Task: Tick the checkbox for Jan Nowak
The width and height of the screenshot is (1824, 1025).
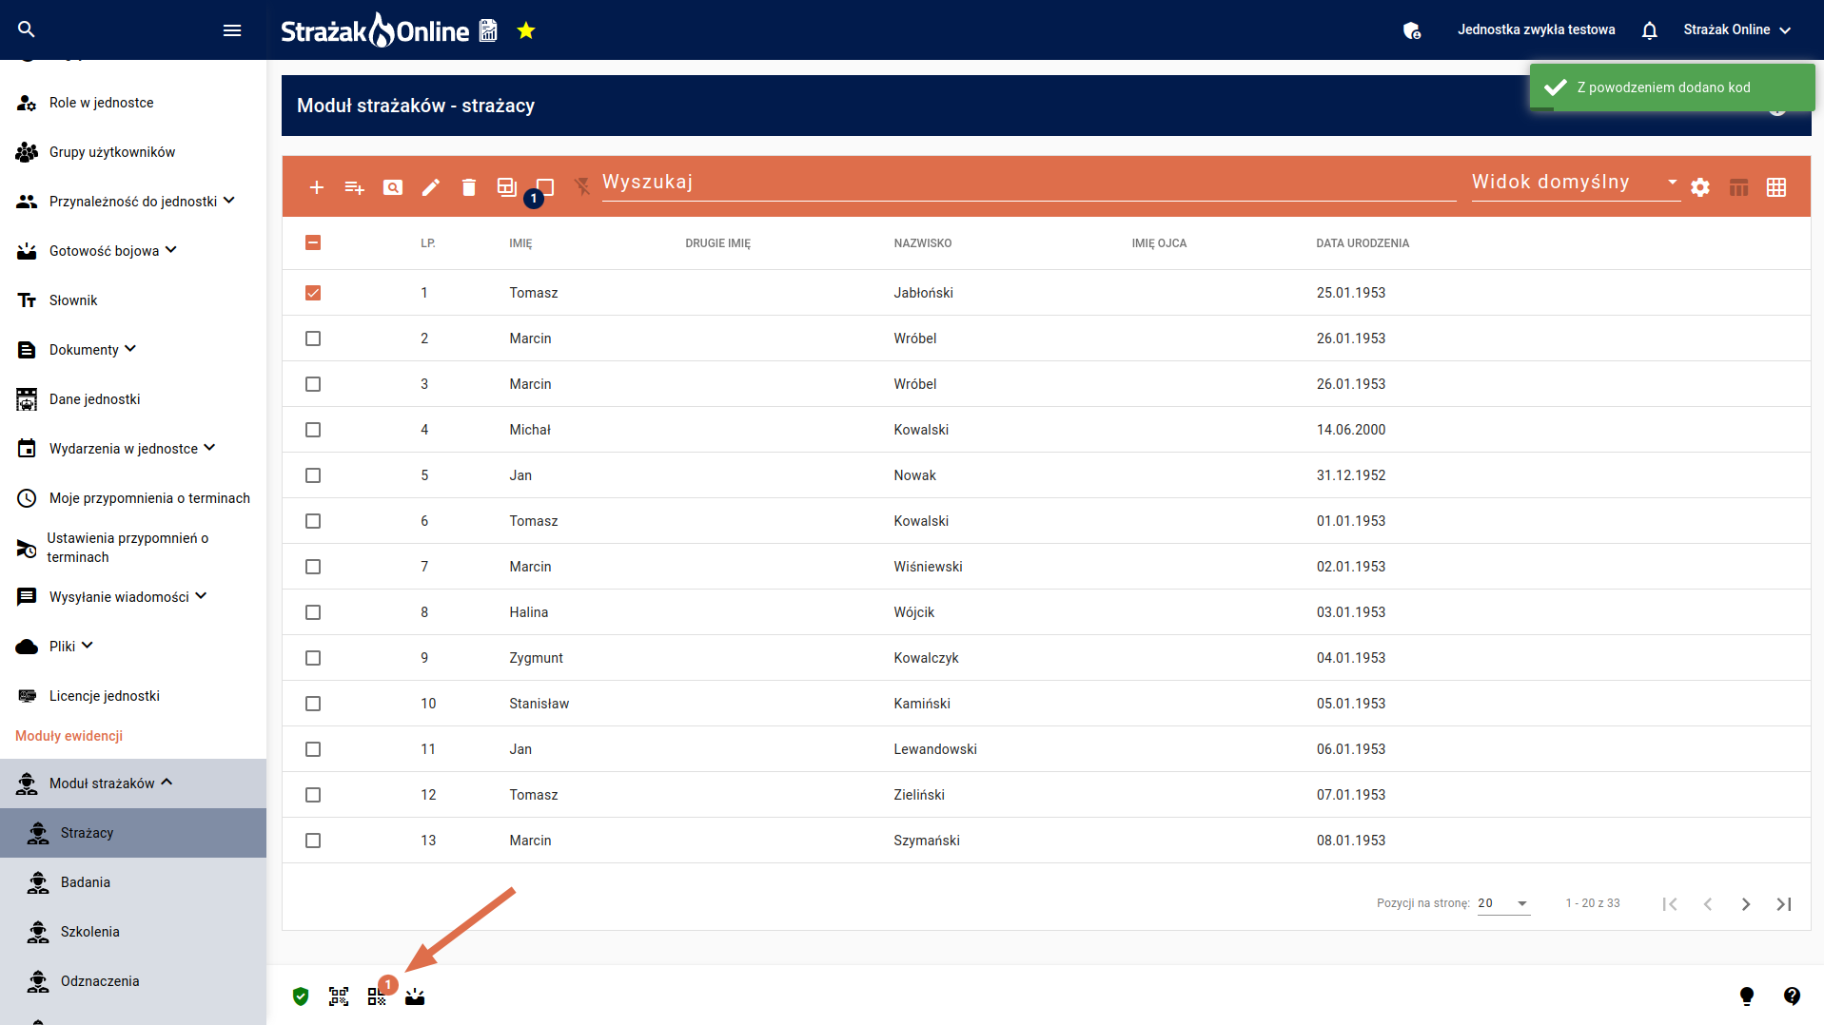Action: coord(313,475)
